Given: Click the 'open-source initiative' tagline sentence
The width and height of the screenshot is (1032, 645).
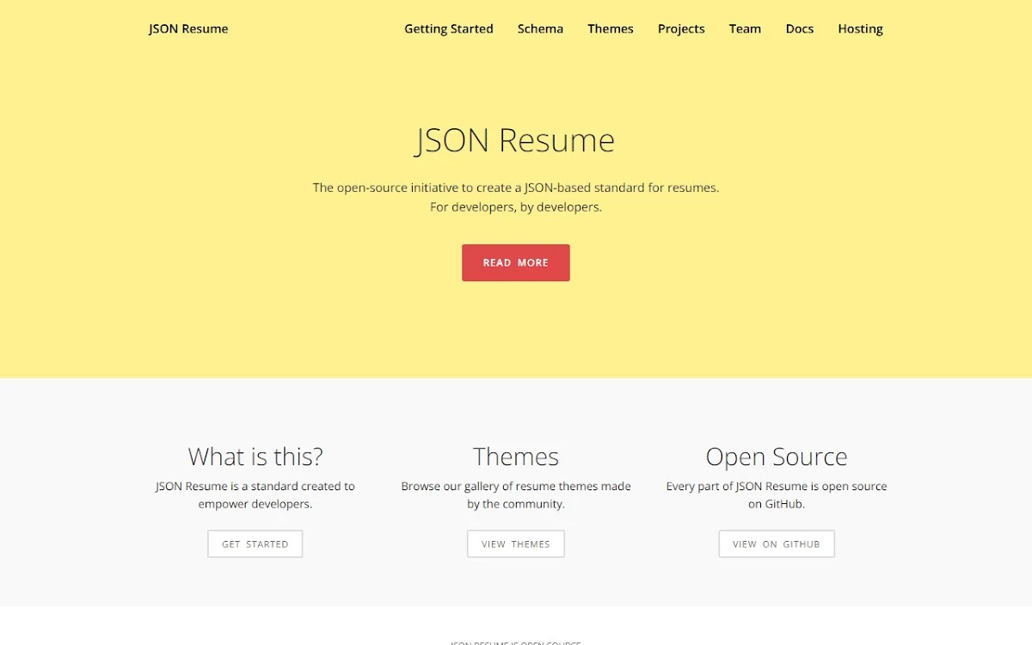Looking at the screenshot, I should (516, 187).
